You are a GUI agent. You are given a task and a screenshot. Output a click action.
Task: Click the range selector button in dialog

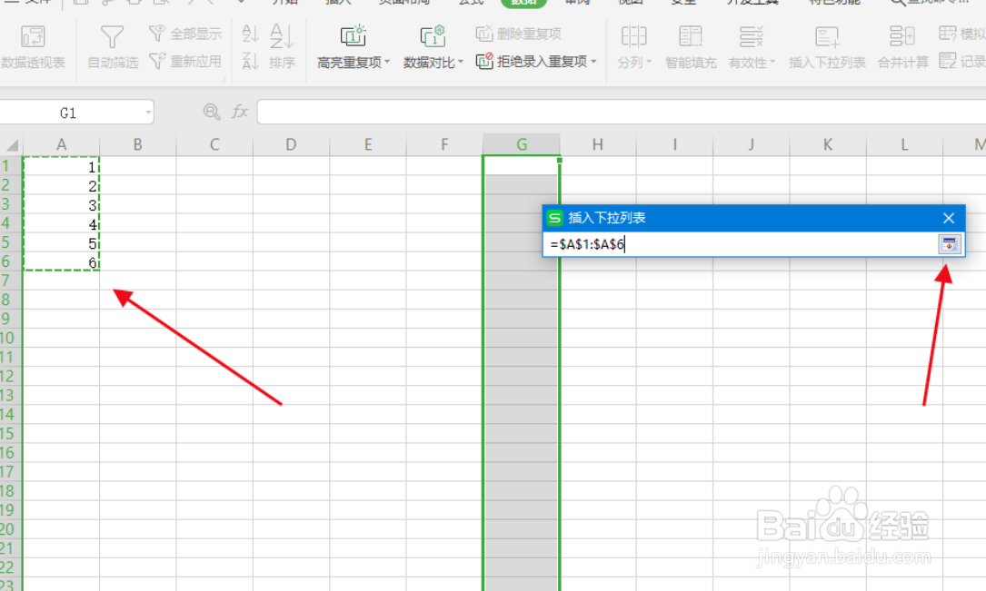coord(949,244)
